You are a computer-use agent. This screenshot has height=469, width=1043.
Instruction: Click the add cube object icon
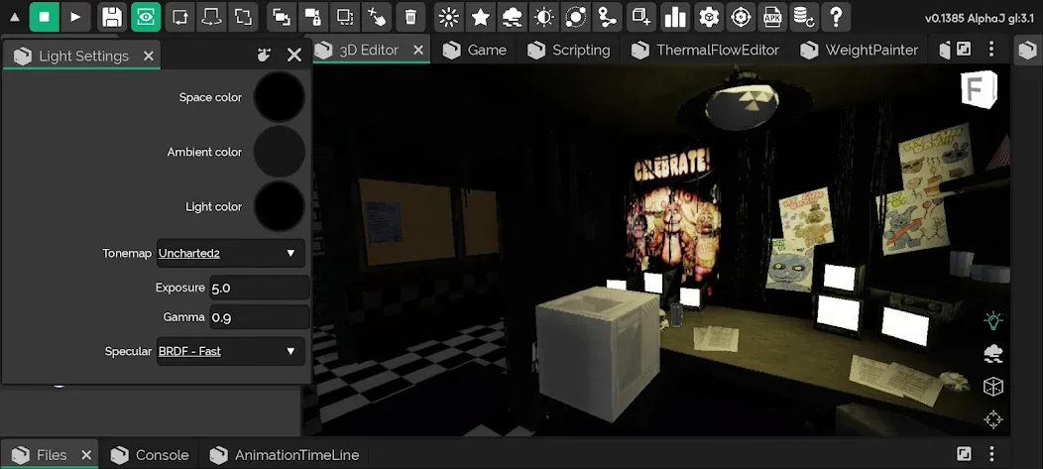pos(641,17)
